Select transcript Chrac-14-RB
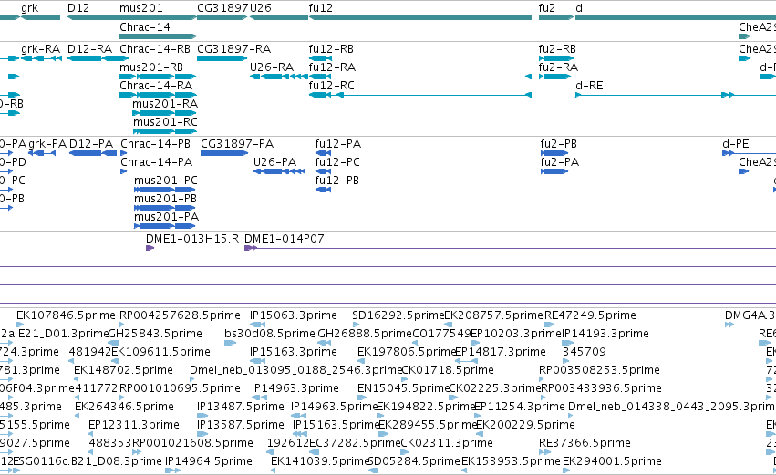This screenshot has width=776, height=475. click(155, 49)
